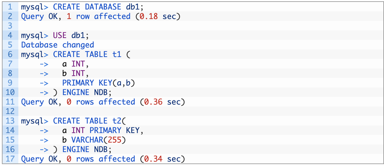Click ENGINE NDB on line 16
The width and height of the screenshot is (384, 166).
click(87, 150)
